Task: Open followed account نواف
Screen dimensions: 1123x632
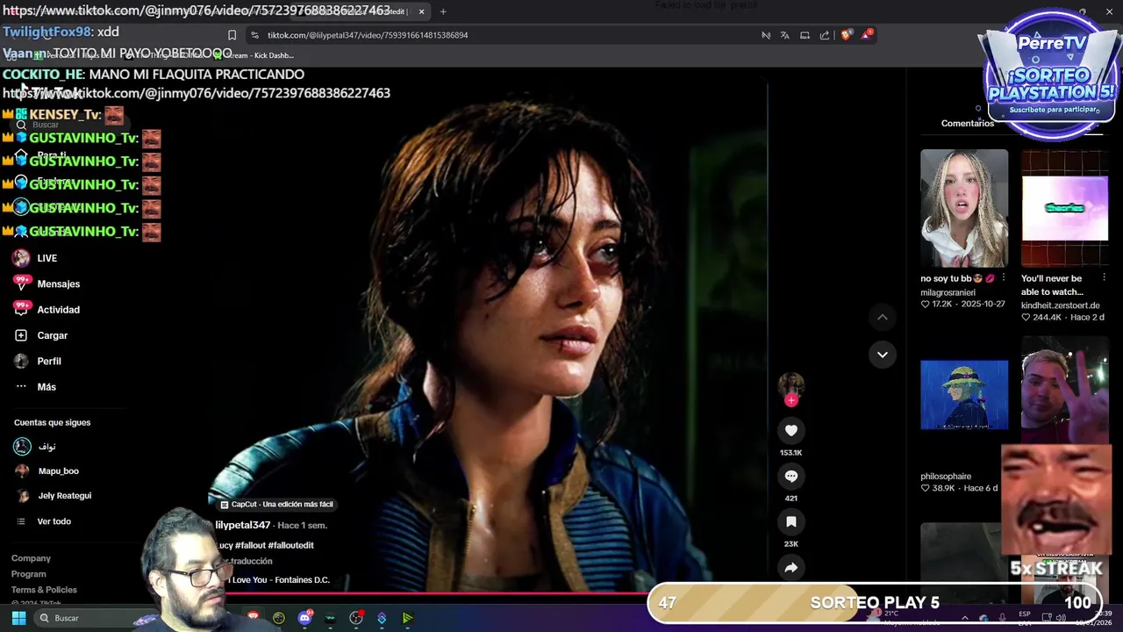Action: pyautogui.click(x=46, y=447)
